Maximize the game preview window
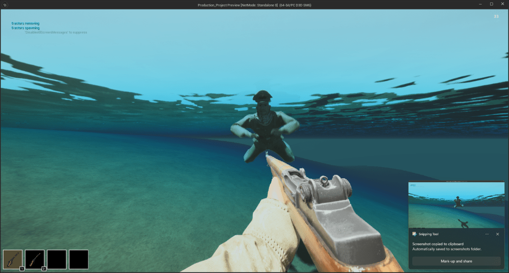 tap(491, 4)
